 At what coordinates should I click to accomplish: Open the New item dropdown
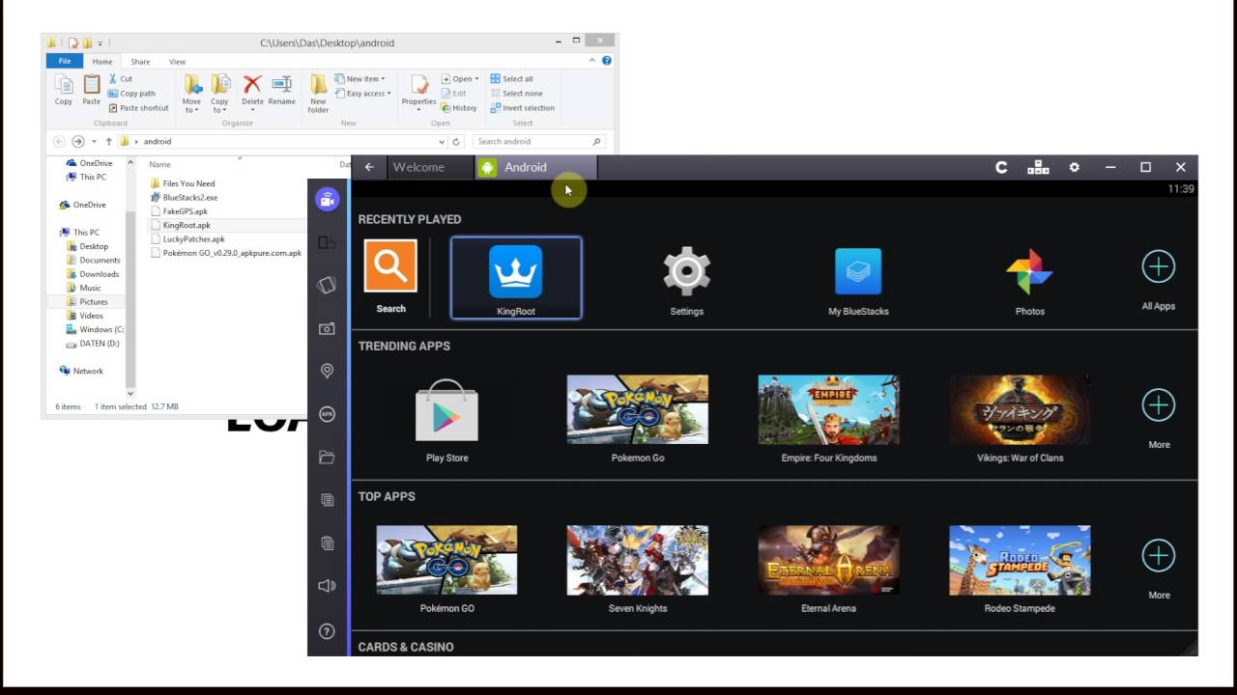coord(360,79)
